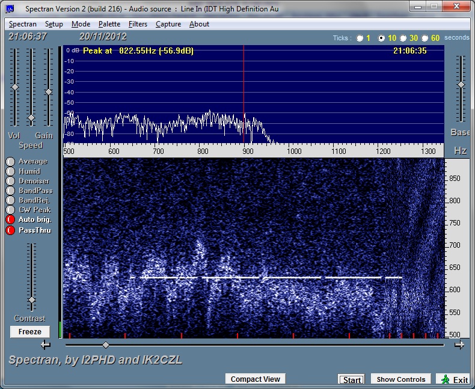Select the 30 seconds ticks option

pyautogui.click(x=403, y=38)
